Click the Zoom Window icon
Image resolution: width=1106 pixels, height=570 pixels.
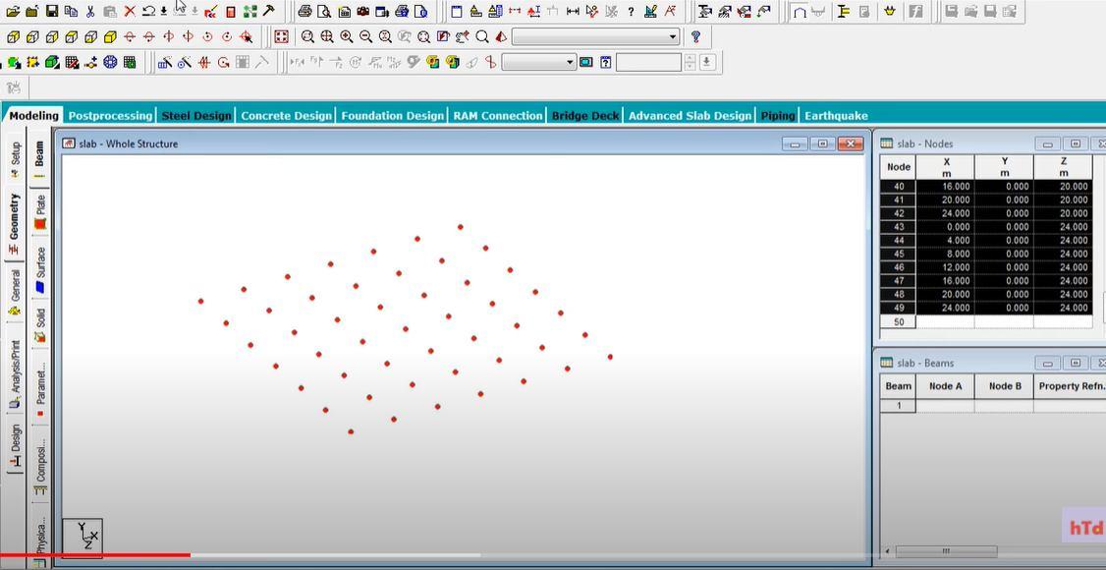tap(308, 36)
